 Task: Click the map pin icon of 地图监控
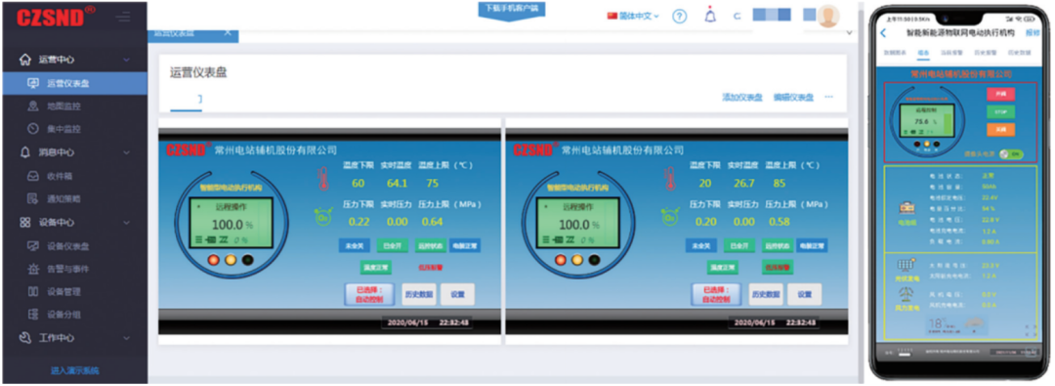coord(33,107)
